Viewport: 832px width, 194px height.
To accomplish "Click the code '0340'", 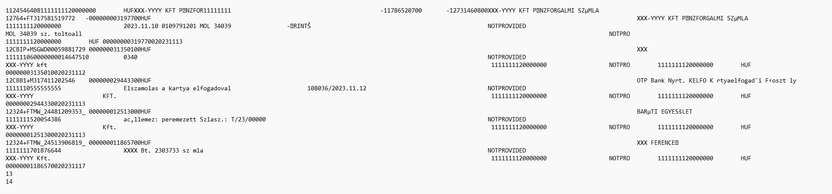I will click(131, 57).
